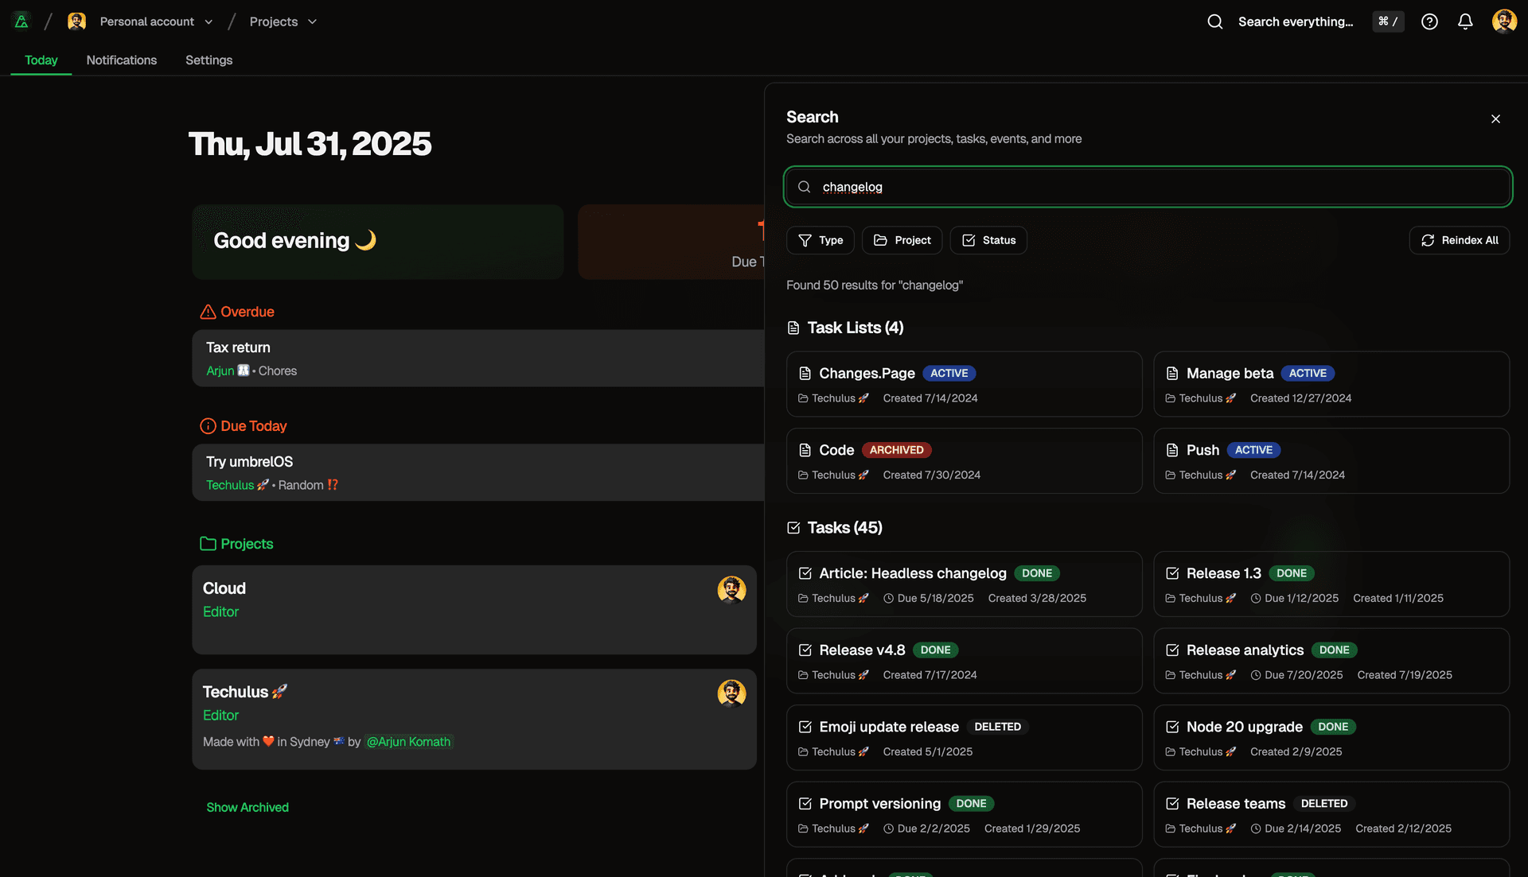
Task: Click your profile avatar at top-right
Action: click(x=1504, y=21)
